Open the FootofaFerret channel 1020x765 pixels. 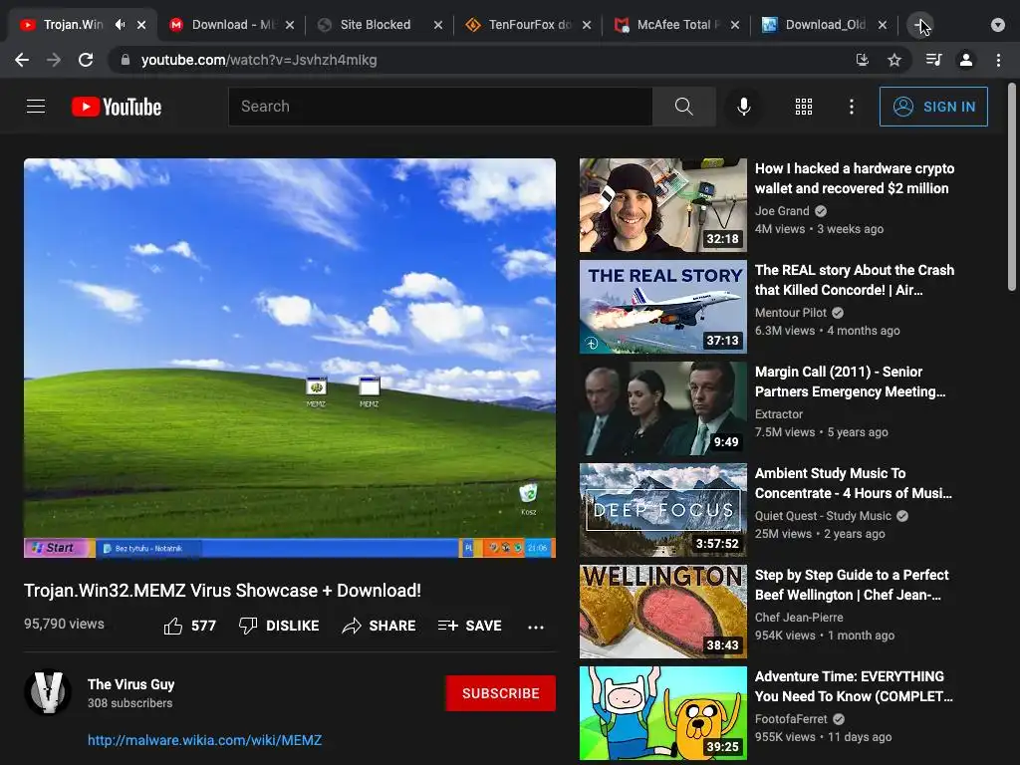point(791,719)
